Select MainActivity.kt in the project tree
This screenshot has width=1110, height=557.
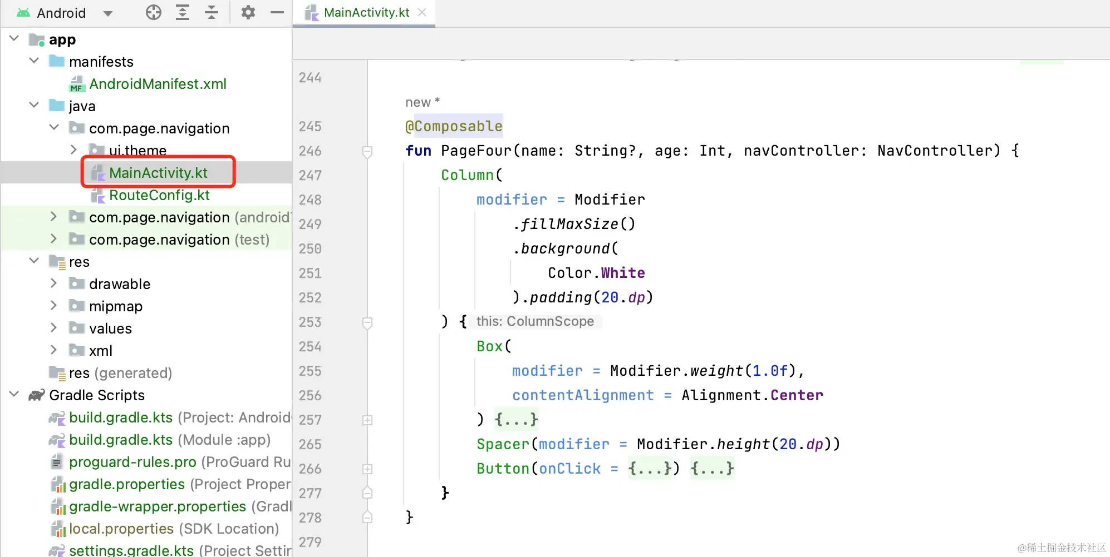pos(158,173)
